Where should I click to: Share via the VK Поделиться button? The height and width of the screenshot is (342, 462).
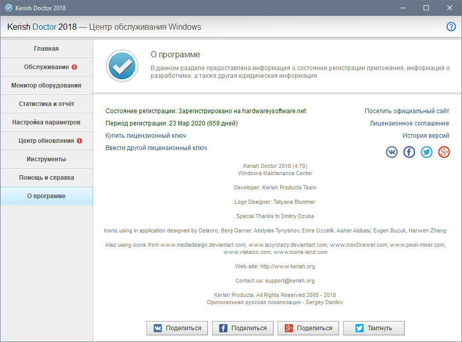[x=177, y=328]
